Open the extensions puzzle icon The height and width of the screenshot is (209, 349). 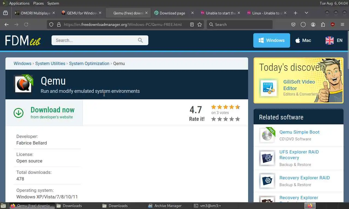click(323, 24)
